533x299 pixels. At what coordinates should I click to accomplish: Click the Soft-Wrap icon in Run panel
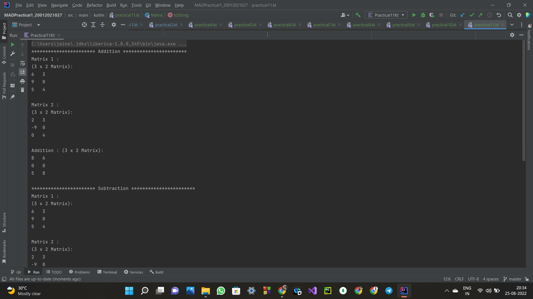point(22,63)
